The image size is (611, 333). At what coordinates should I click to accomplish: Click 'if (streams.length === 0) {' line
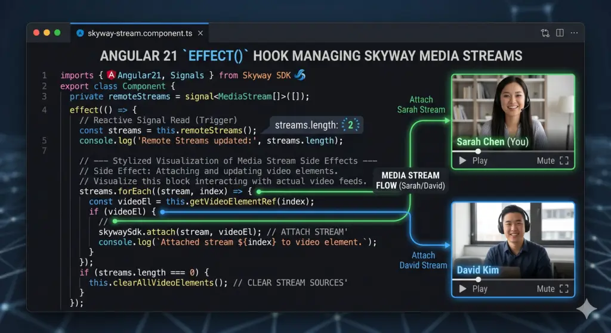point(144,272)
